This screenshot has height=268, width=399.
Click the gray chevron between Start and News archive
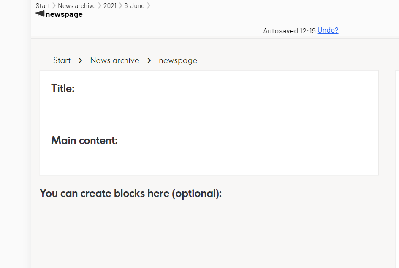[54, 6]
